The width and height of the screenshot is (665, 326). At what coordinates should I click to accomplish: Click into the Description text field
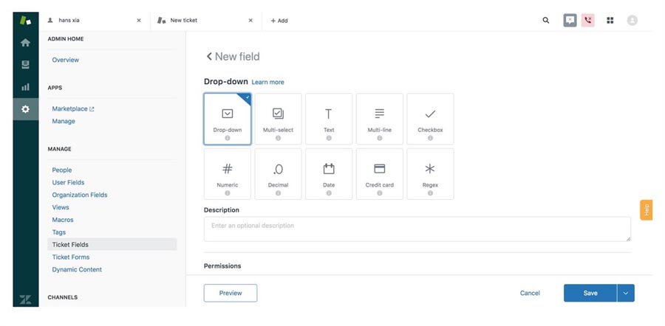click(417, 229)
